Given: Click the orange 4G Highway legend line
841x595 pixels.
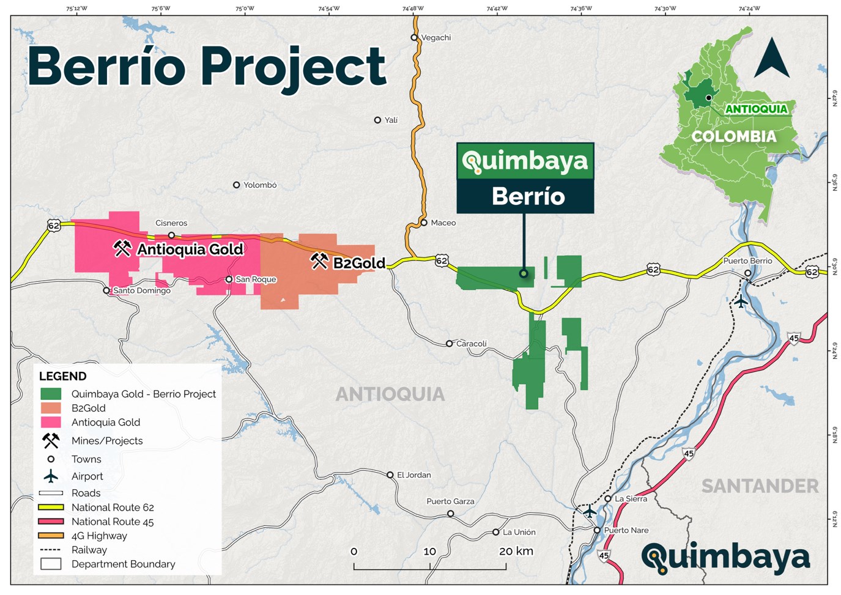Looking at the screenshot, I should 51,536.
